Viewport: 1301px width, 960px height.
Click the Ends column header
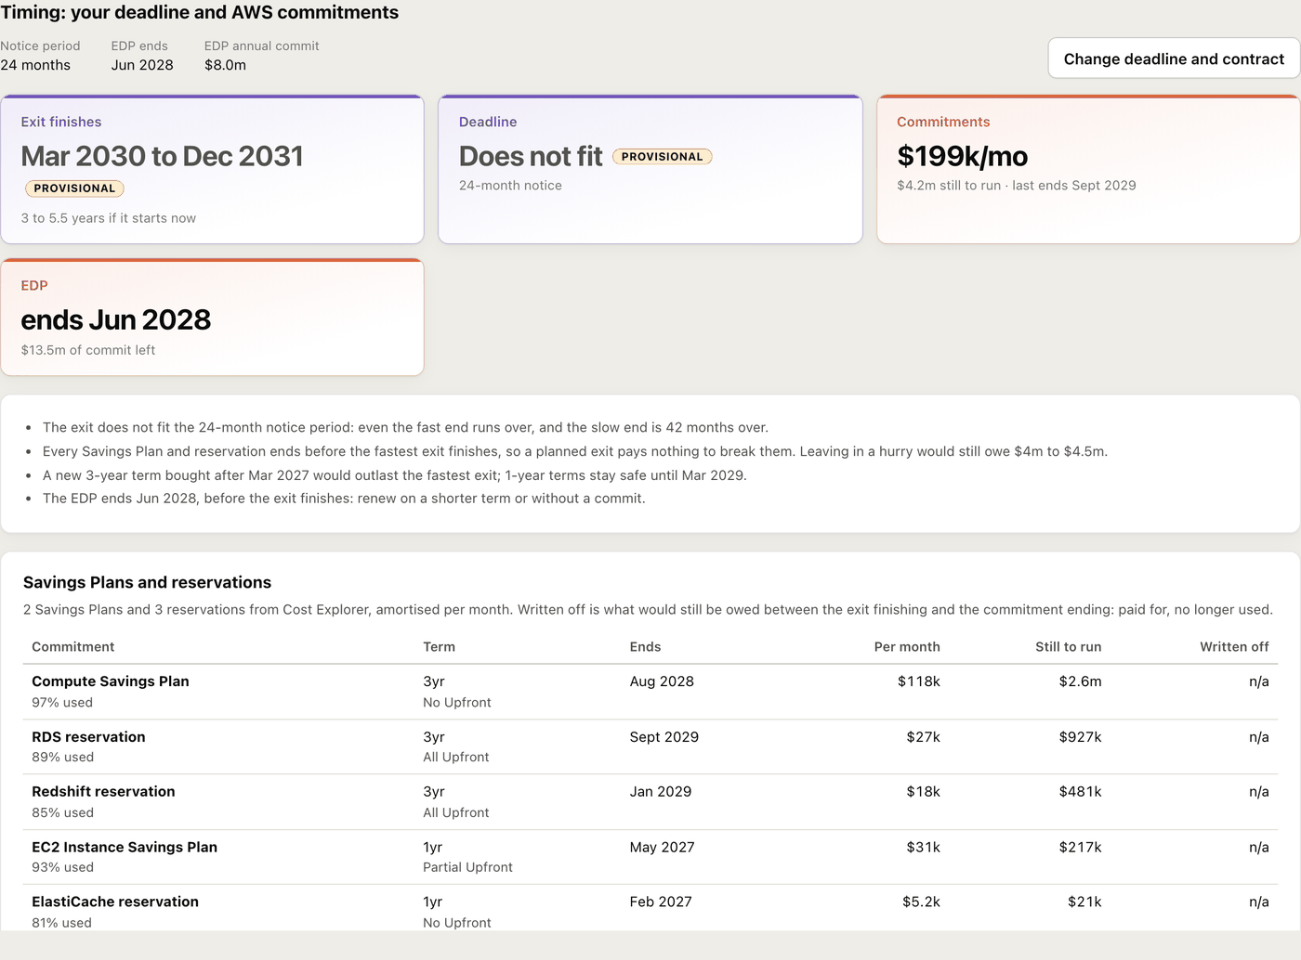tap(646, 647)
